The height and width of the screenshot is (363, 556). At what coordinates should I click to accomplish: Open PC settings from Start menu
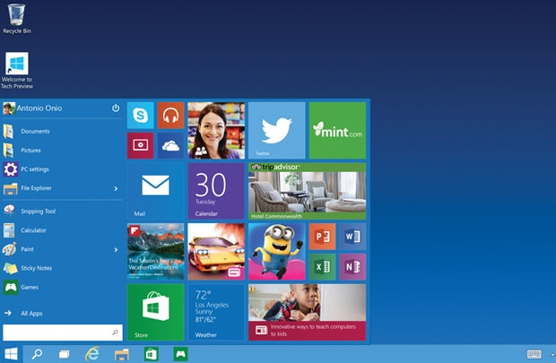click(62, 169)
